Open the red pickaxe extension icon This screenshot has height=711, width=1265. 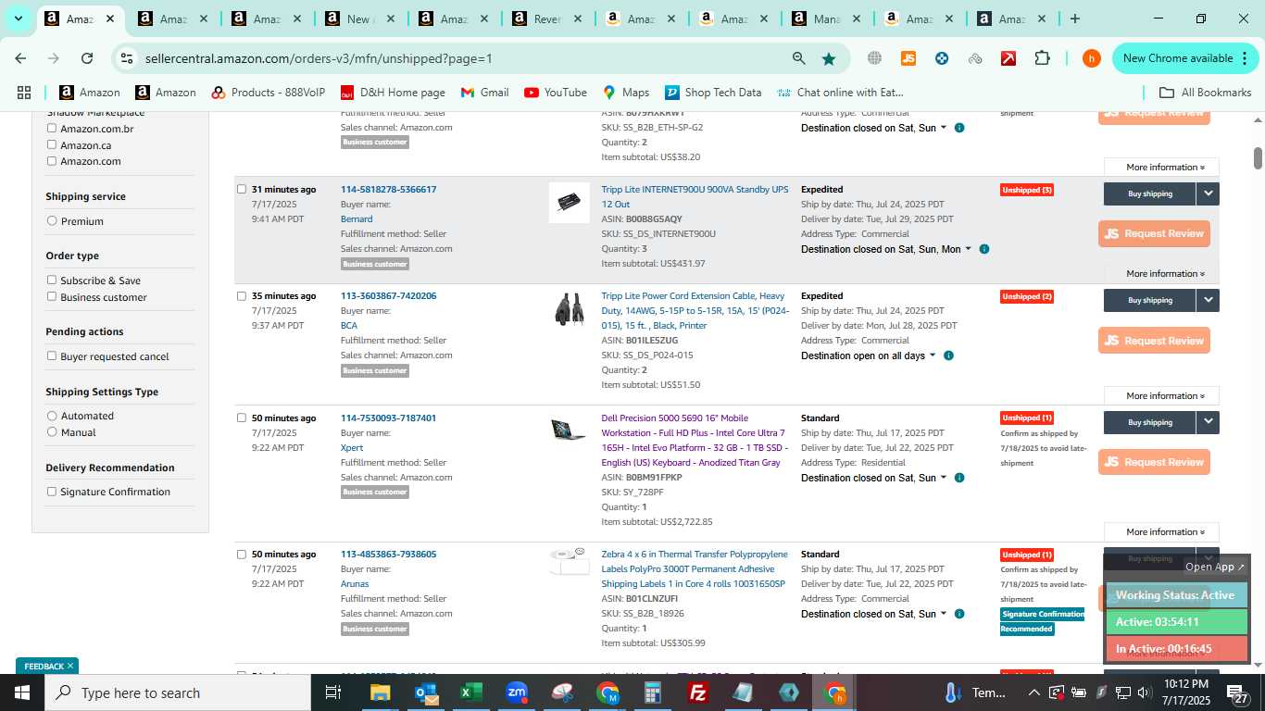[1008, 58]
